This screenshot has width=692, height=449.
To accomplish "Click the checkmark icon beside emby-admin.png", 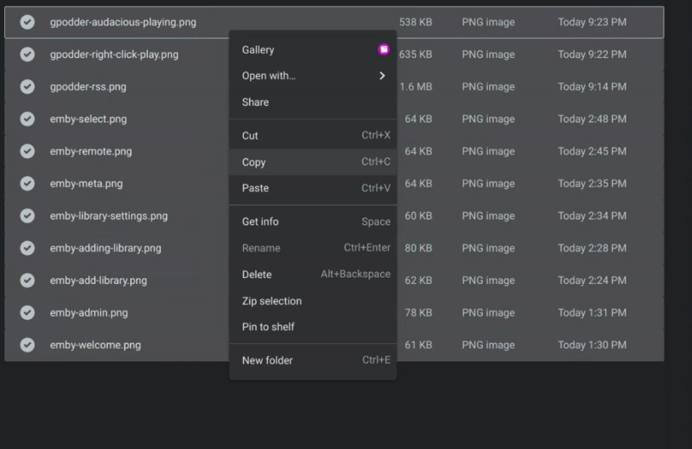I will tap(27, 313).
